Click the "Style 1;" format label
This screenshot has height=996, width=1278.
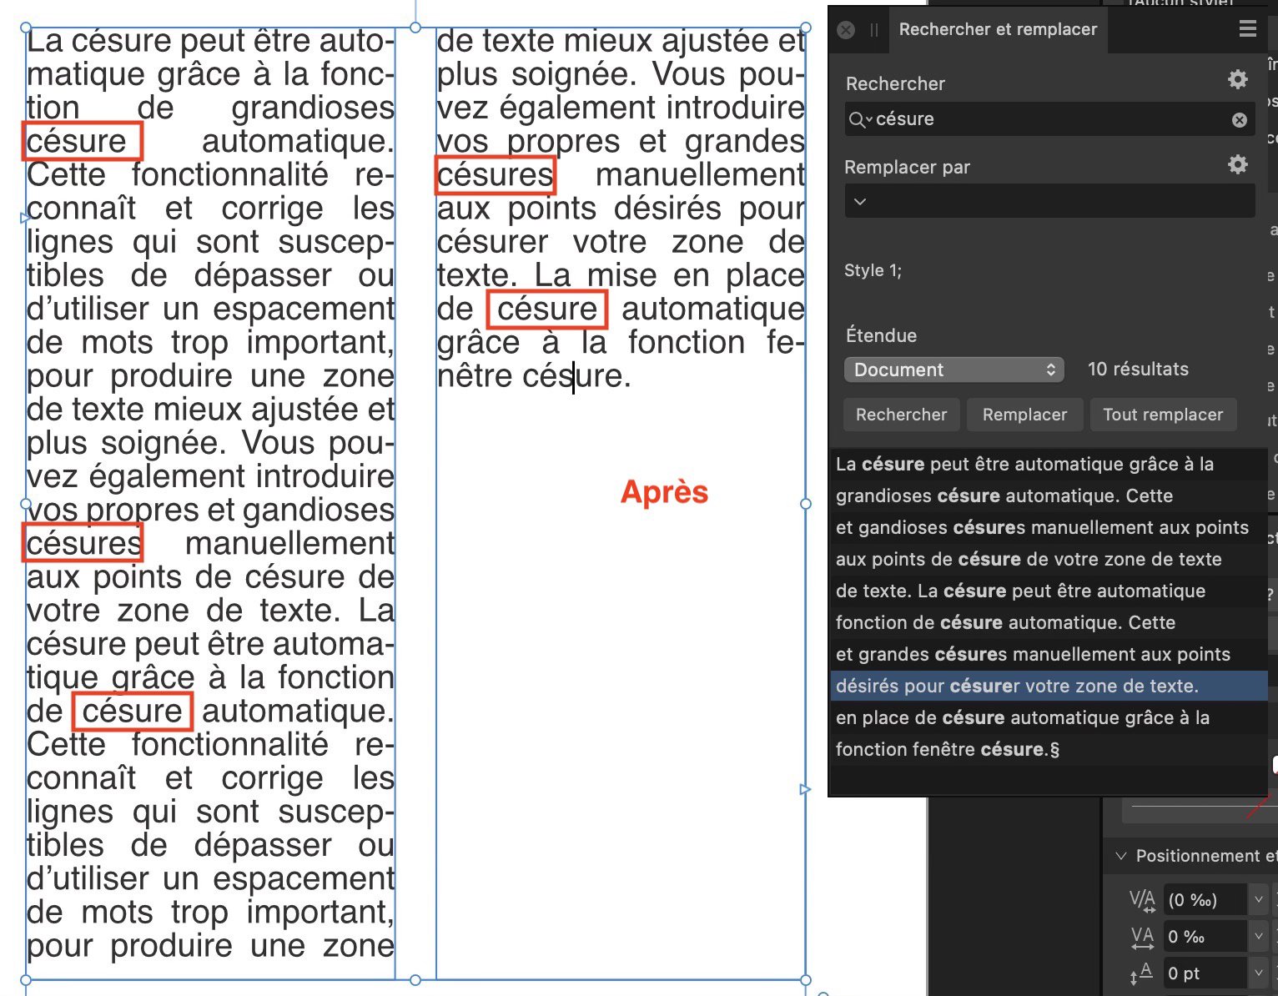(x=873, y=270)
